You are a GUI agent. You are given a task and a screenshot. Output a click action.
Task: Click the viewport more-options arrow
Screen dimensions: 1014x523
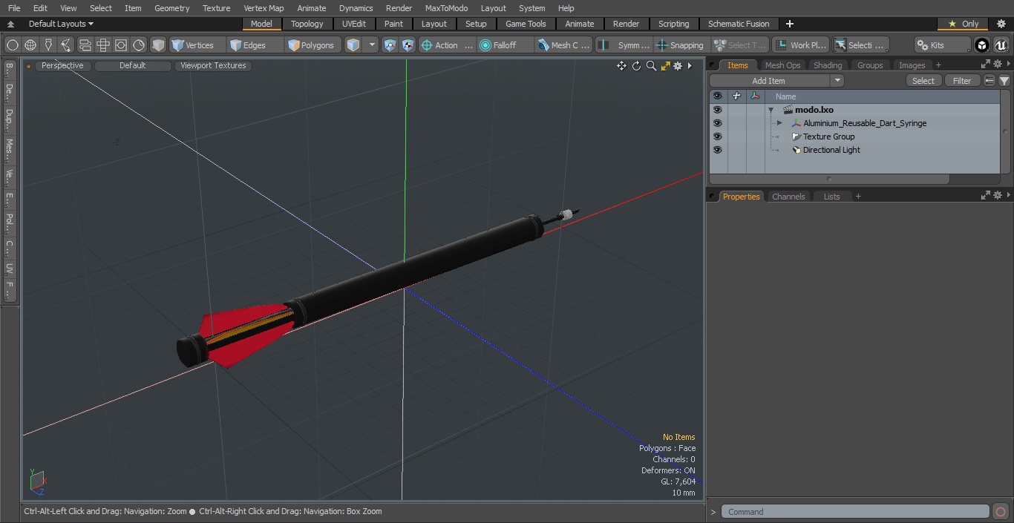coord(690,66)
